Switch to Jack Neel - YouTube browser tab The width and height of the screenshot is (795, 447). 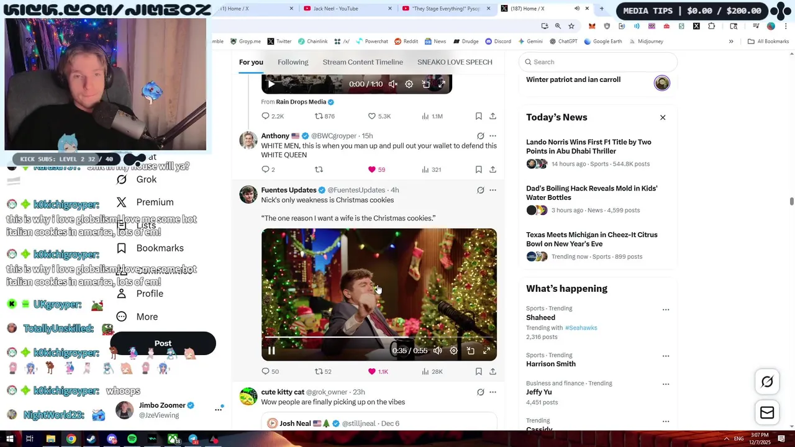(x=347, y=9)
